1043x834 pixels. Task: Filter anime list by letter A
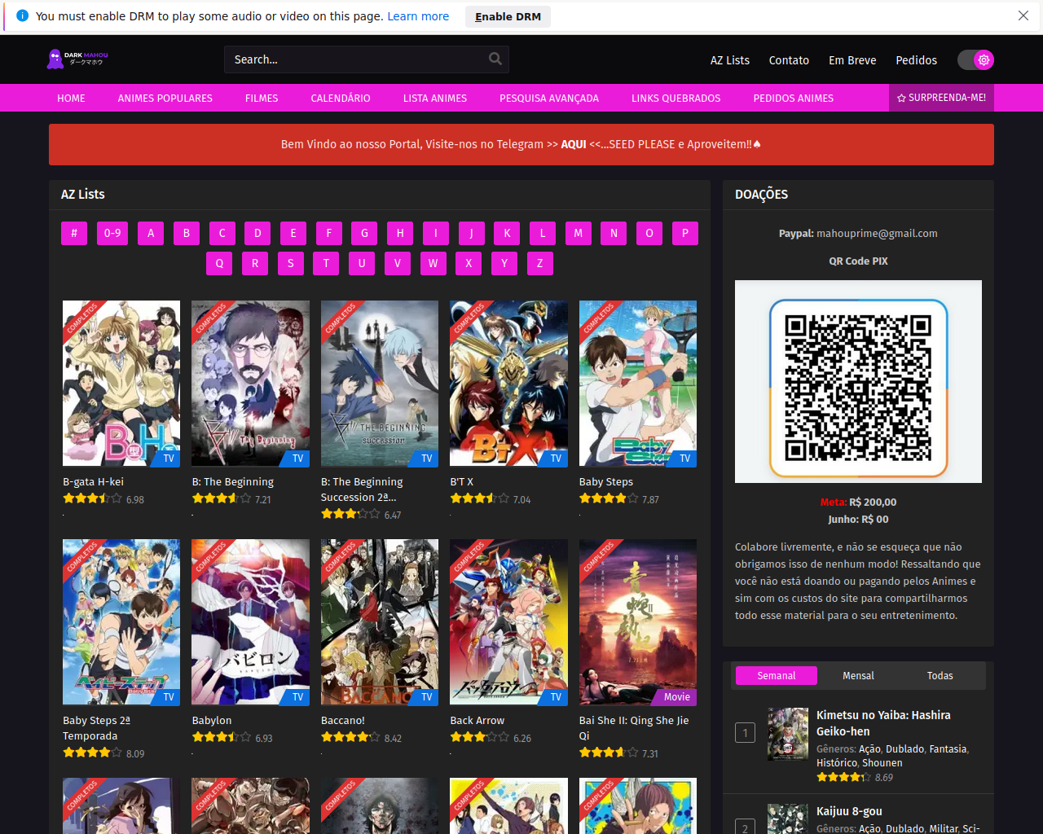(x=151, y=233)
